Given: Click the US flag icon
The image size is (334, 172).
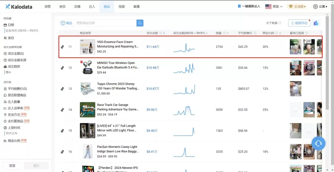Looking at the screenshot, I should (268, 6).
